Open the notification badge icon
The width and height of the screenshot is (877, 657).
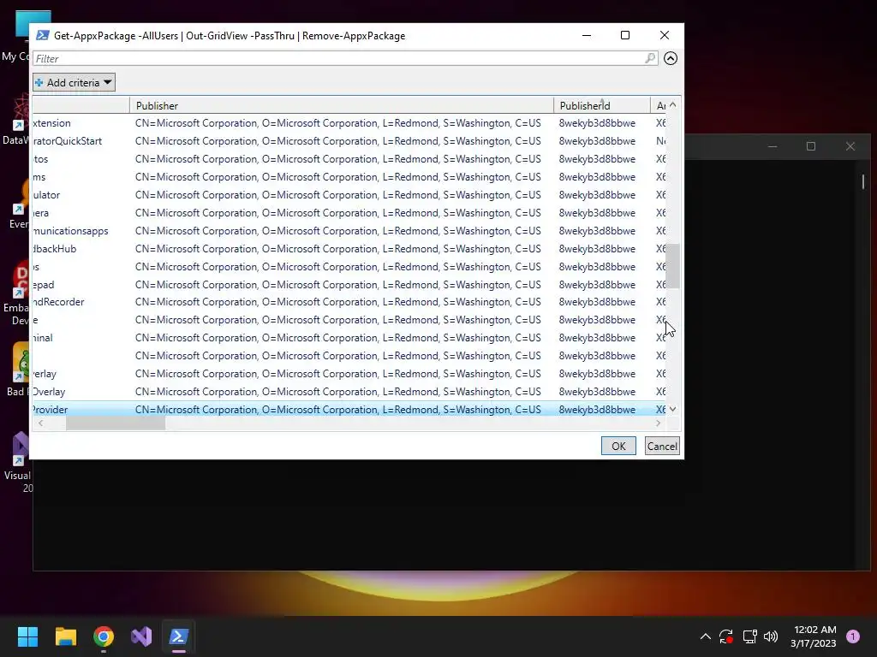click(853, 636)
